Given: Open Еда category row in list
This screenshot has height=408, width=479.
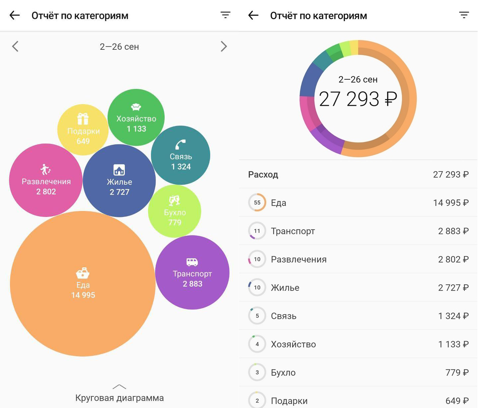Looking at the screenshot, I should (359, 202).
